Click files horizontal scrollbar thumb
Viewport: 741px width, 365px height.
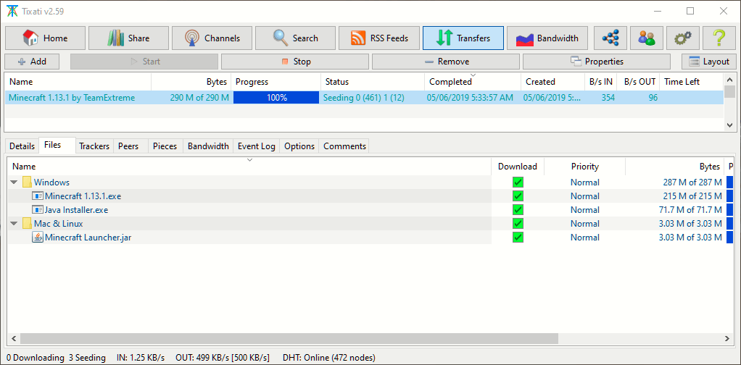pos(289,338)
